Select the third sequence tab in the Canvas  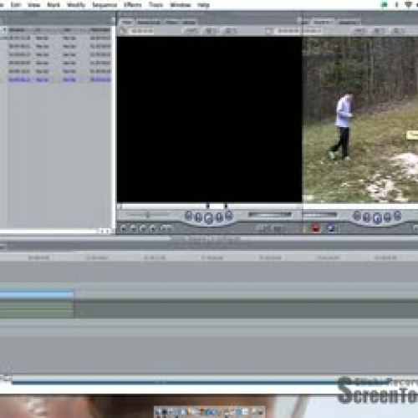(x=349, y=22)
